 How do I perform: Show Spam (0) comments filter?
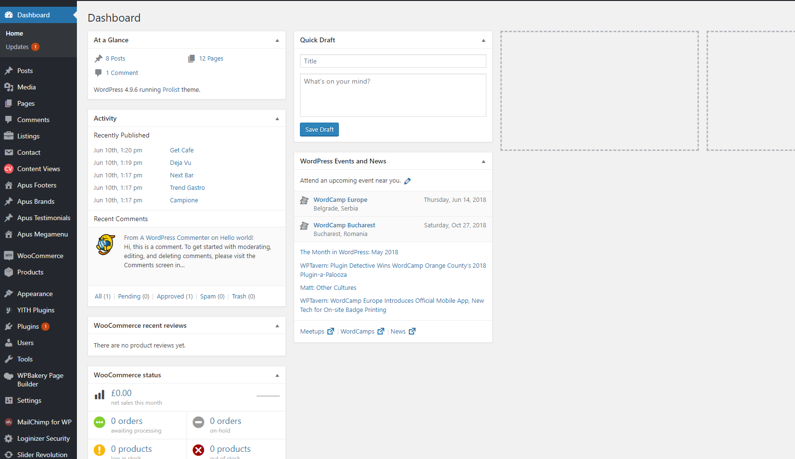click(x=212, y=297)
